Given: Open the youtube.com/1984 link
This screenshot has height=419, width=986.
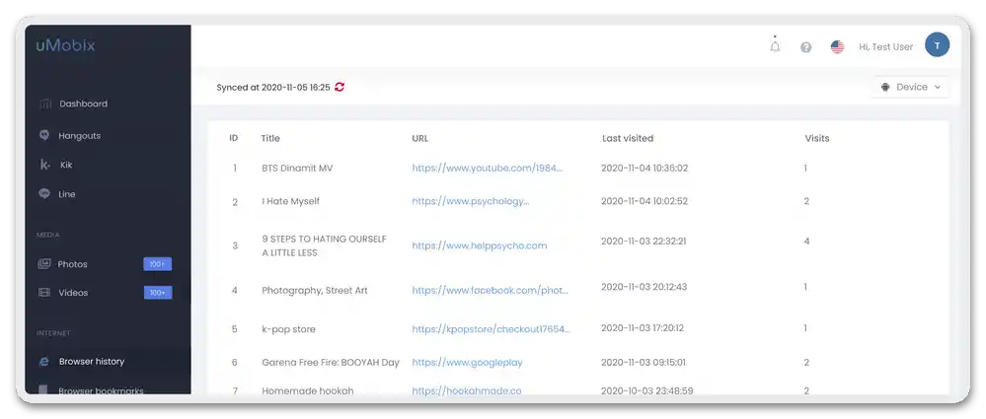Looking at the screenshot, I should pos(488,168).
